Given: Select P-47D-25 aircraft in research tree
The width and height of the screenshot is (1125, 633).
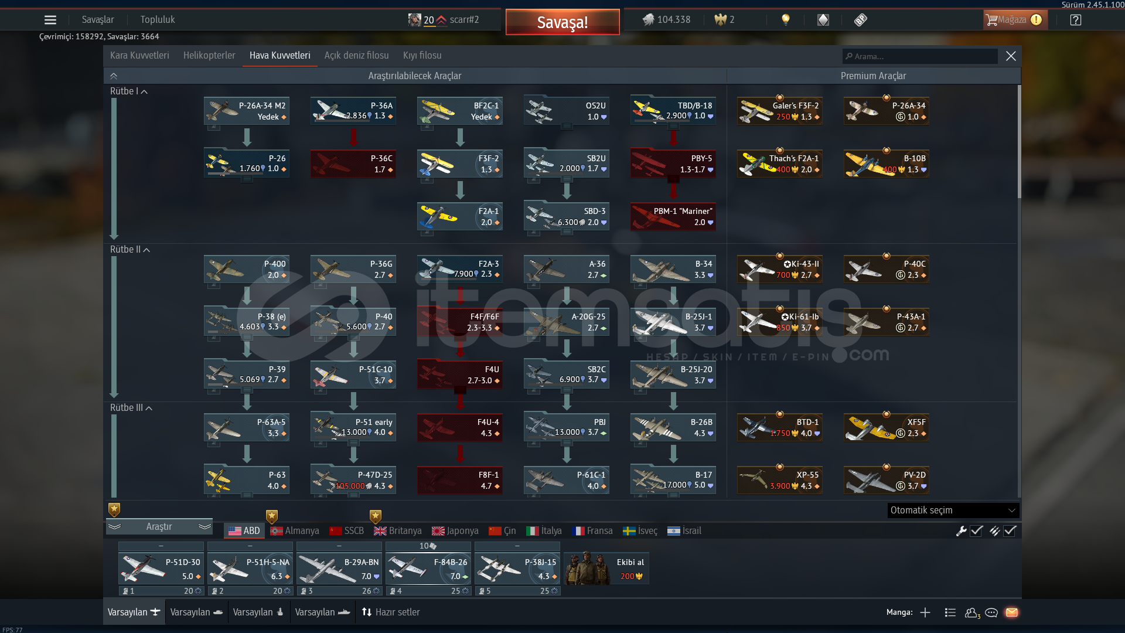Looking at the screenshot, I should (x=353, y=480).
